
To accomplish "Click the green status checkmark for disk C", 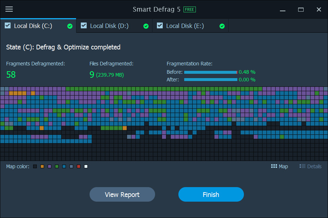I will click(x=70, y=26).
